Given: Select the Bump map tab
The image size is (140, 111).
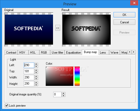Looking at the screenshot, I should click(90, 52).
